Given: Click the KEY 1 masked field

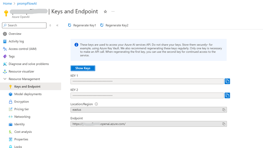Looking at the screenshot, I should click(x=147, y=81).
